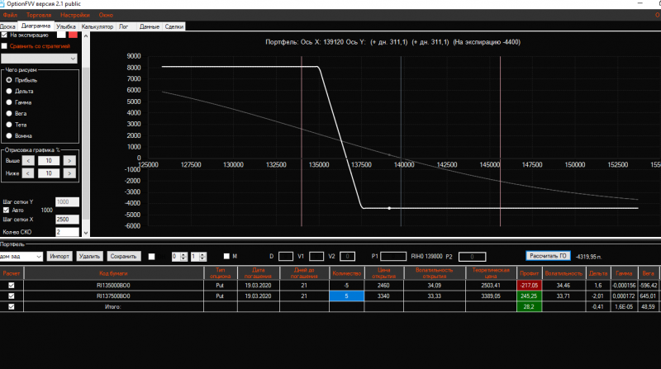This screenshot has width=661, height=369.
Task: Open the Окно menu
Action: point(106,15)
